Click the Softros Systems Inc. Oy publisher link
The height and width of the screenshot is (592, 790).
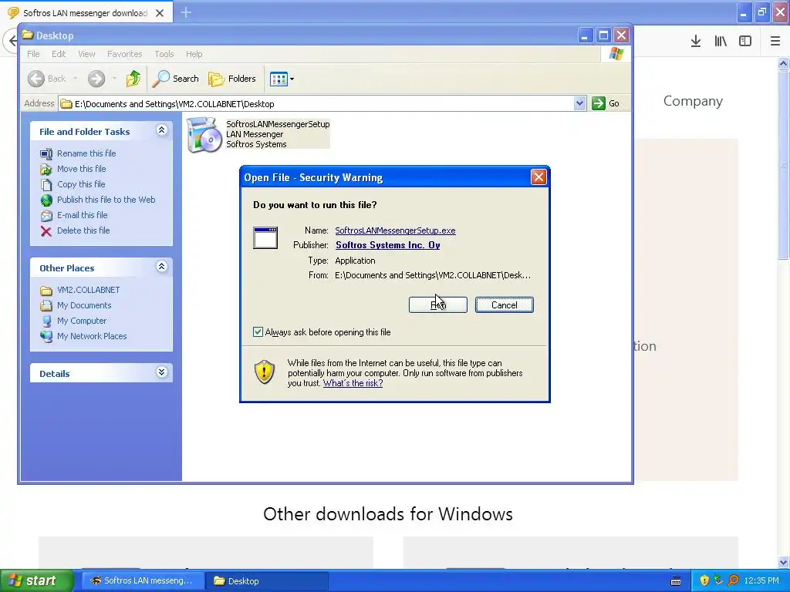(x=387, y=244)
